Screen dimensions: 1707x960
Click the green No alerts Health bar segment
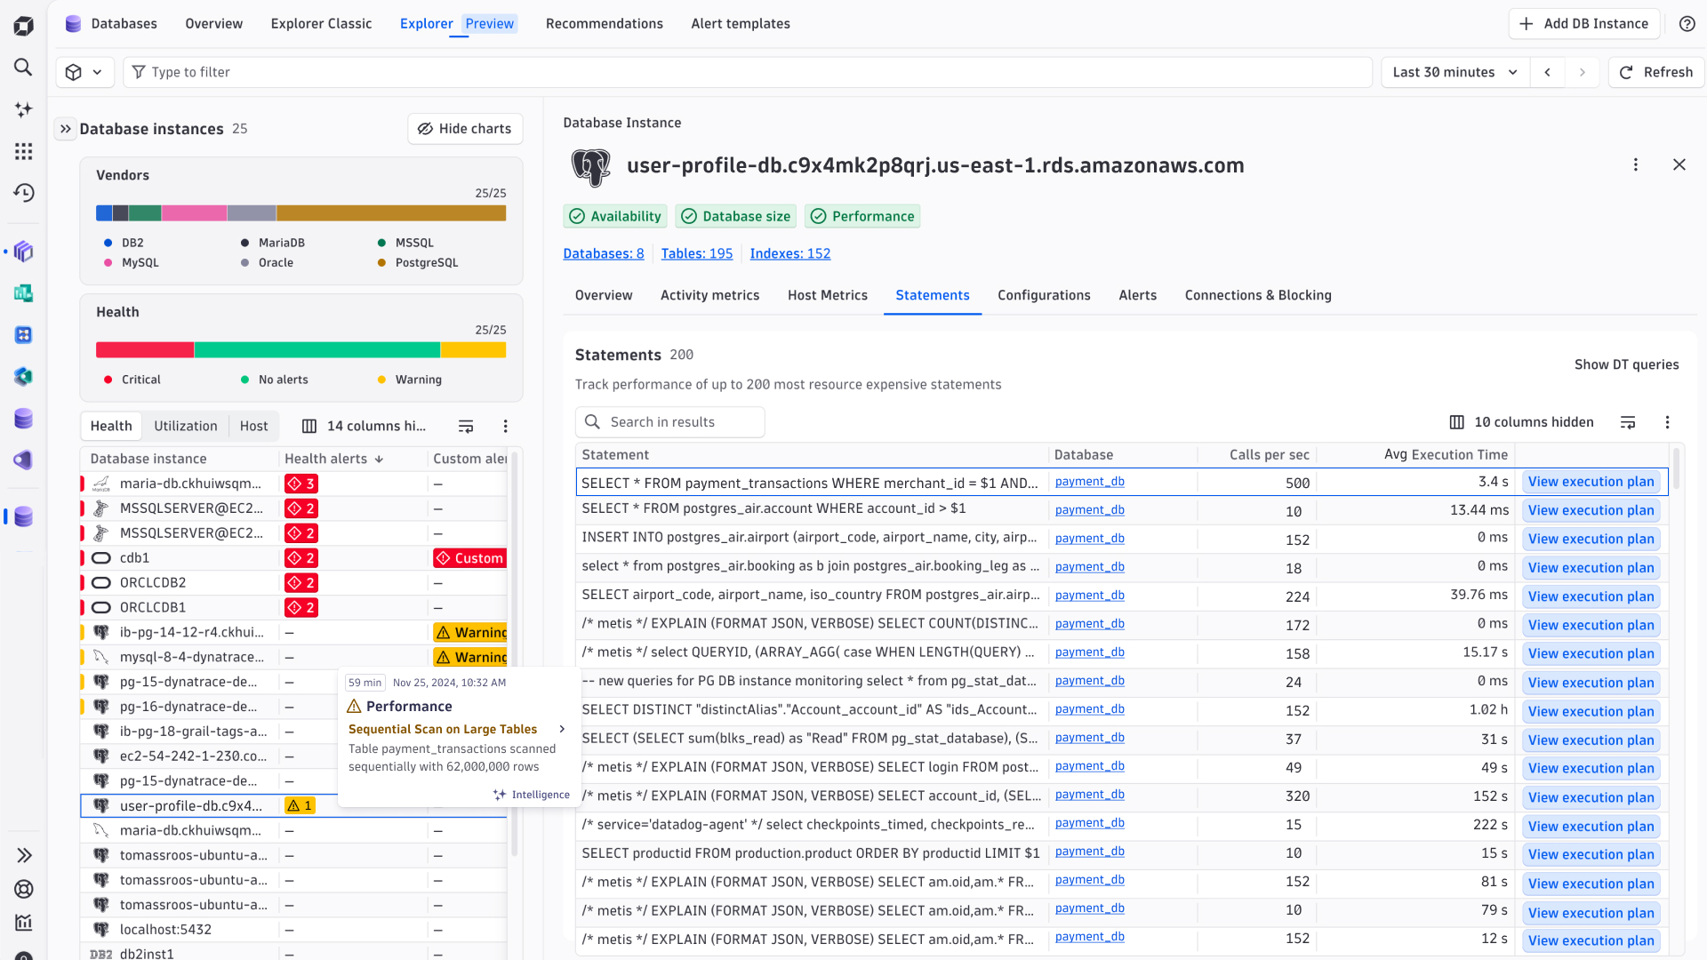click(317, 350)
